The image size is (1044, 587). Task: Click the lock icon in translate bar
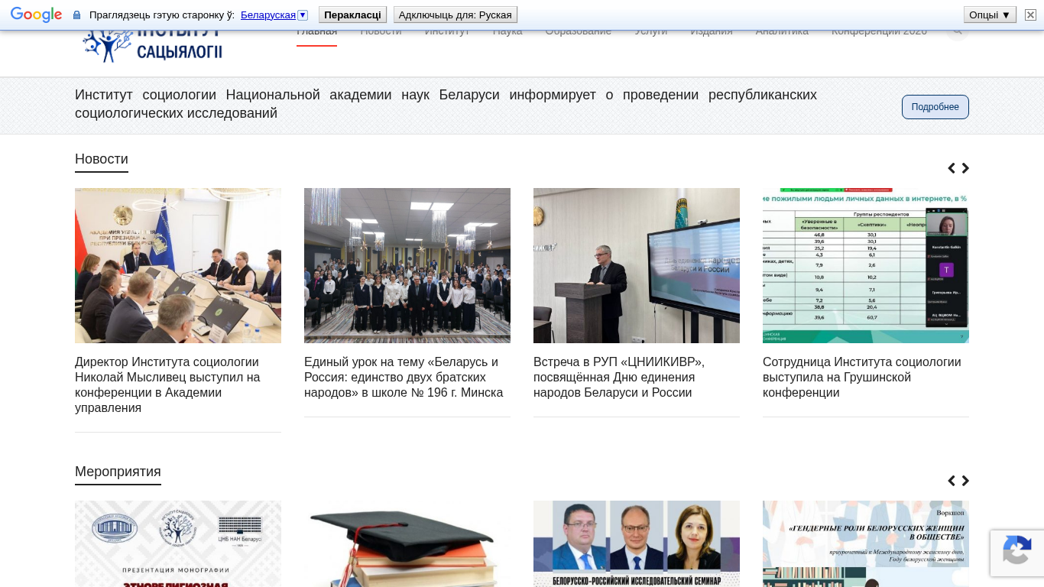(76, 15)
